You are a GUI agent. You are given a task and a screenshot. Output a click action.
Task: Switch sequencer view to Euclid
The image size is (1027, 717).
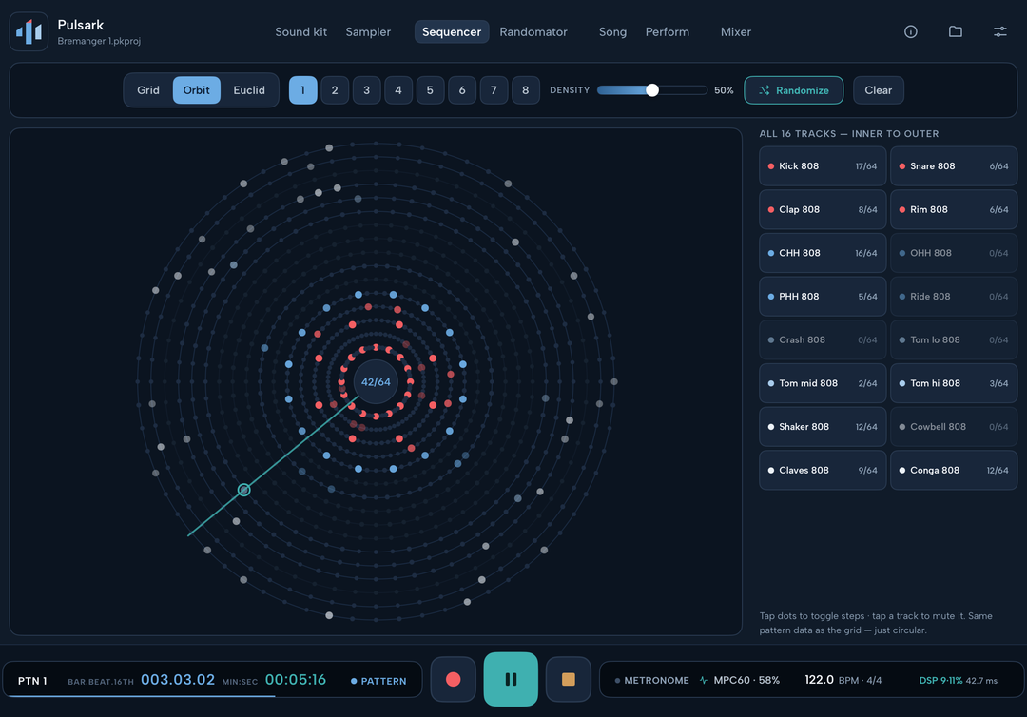pyautogui.click(x=249, y=89)
